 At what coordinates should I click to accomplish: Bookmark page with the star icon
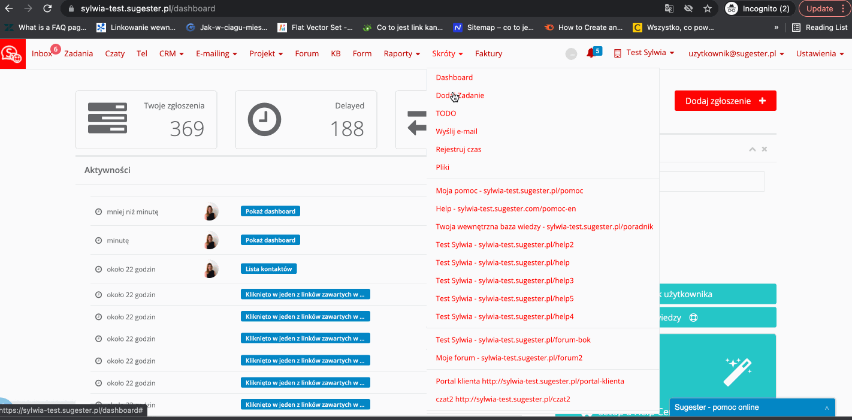(708, 9)
